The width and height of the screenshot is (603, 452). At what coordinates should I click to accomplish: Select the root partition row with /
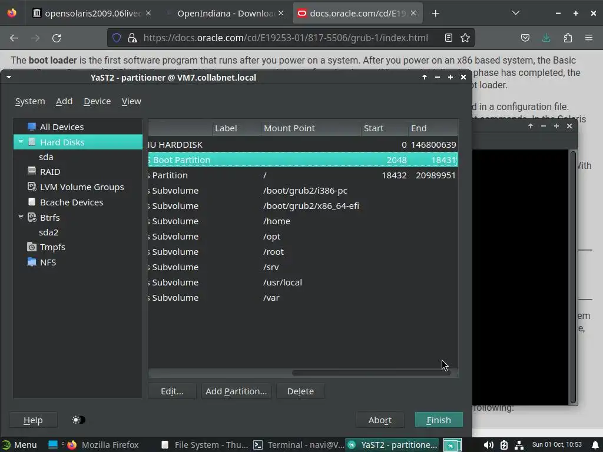(303, 175)
